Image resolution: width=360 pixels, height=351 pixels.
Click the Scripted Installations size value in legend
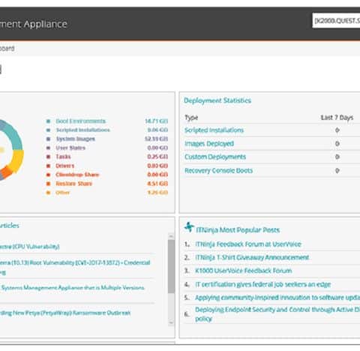[x=157, y=130]
